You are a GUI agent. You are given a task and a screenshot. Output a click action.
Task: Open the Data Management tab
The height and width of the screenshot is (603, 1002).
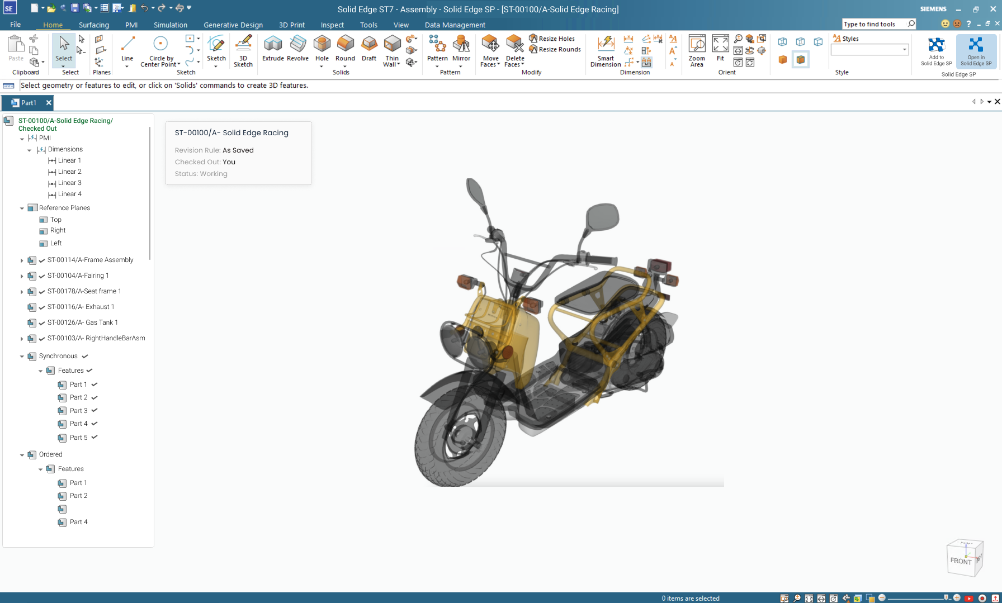point(455,25)
